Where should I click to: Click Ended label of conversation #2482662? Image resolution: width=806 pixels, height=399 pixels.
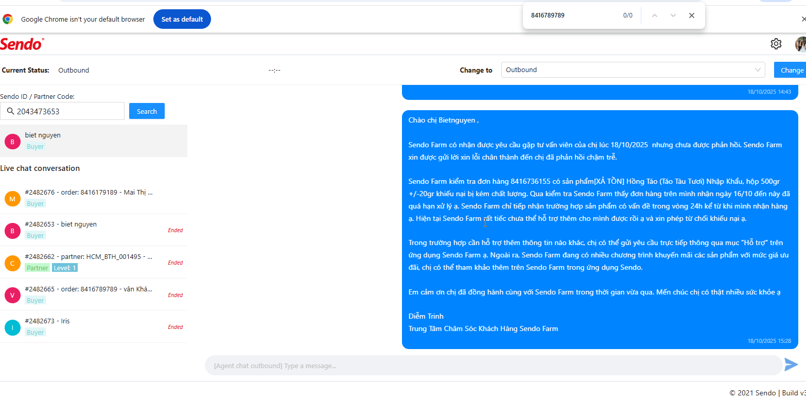coord(175,263)
